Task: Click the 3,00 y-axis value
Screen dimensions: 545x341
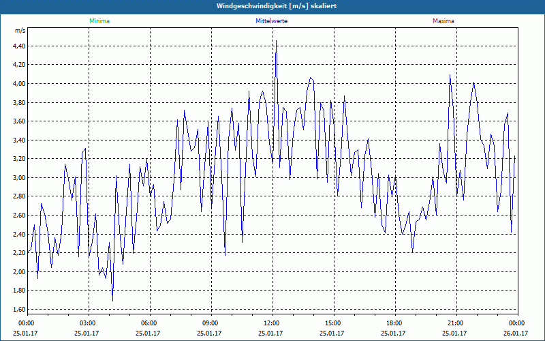Action: (x=20, y=177)
